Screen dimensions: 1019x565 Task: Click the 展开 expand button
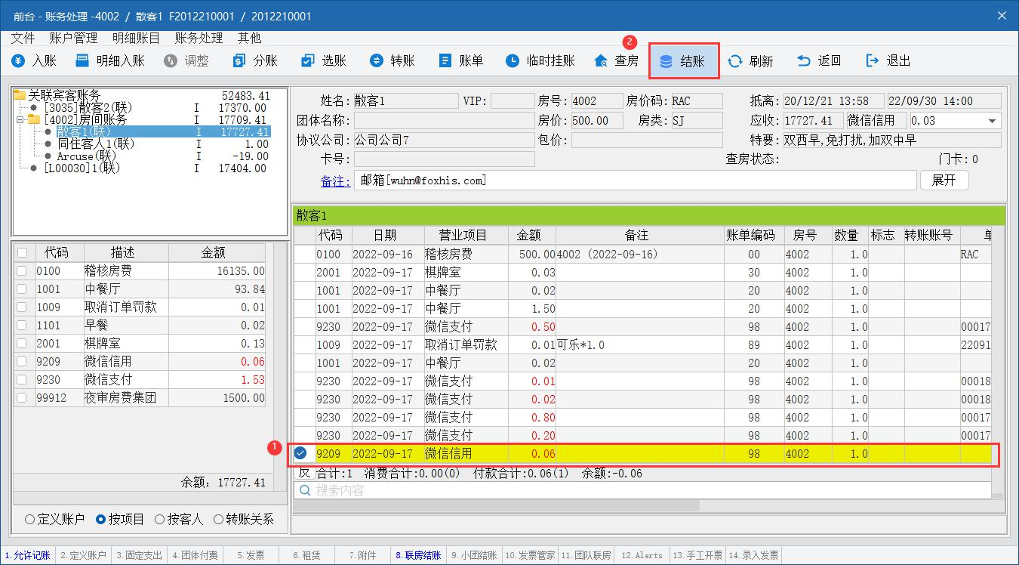pos(944,180)
